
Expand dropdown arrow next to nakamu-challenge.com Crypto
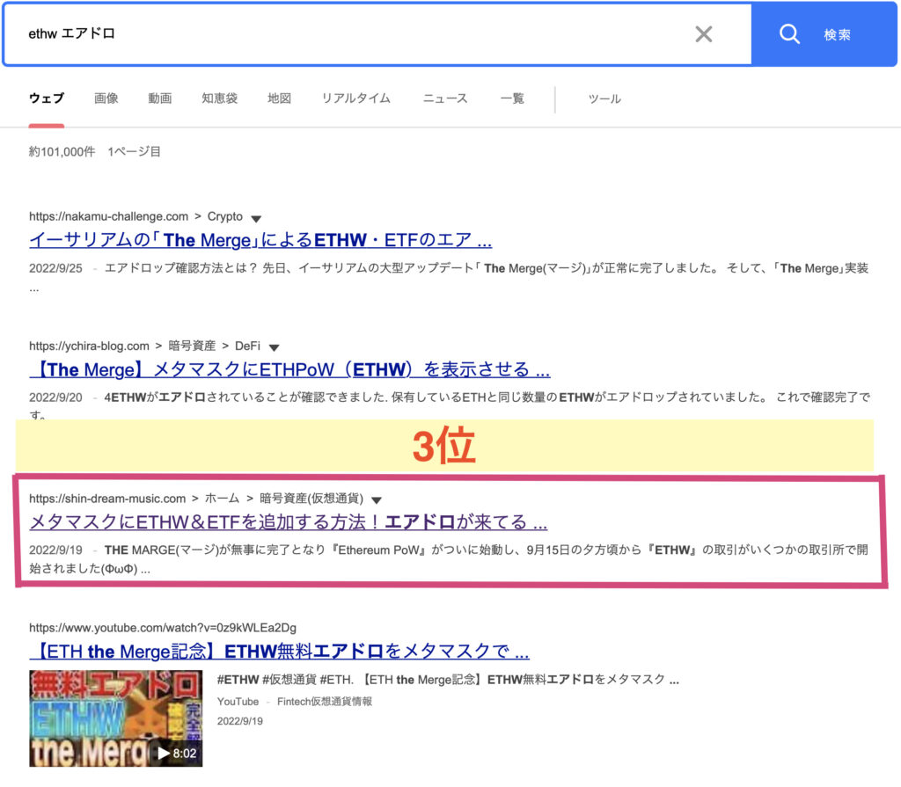pyautogui.click(x=256, y=218)
